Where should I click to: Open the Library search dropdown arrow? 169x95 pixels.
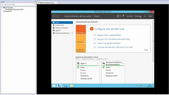(35, 4)
